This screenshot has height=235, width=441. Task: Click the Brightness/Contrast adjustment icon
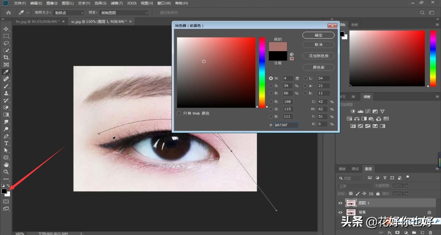pos(353,112)
